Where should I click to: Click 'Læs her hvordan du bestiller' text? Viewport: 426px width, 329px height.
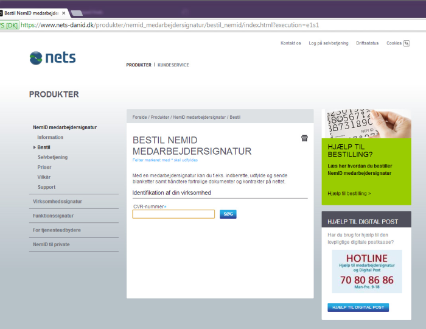(360, 166)
